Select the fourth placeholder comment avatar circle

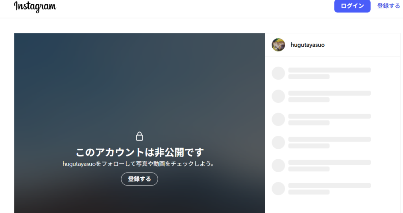[x=278, y=142]
